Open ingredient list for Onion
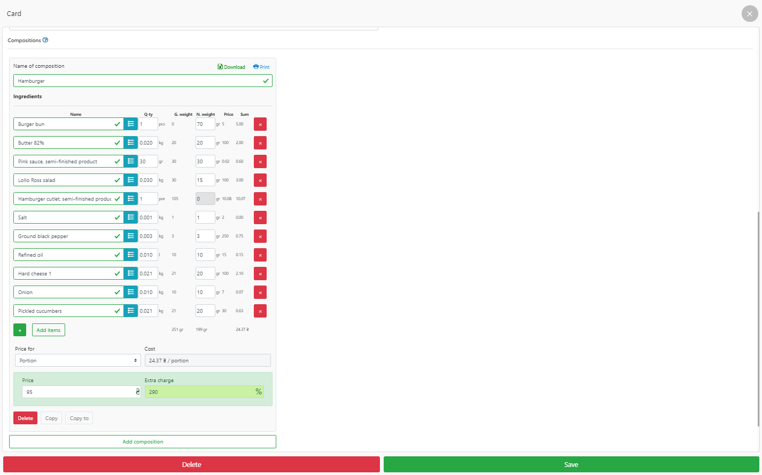762x475 pixels. (x=131, y=292)
